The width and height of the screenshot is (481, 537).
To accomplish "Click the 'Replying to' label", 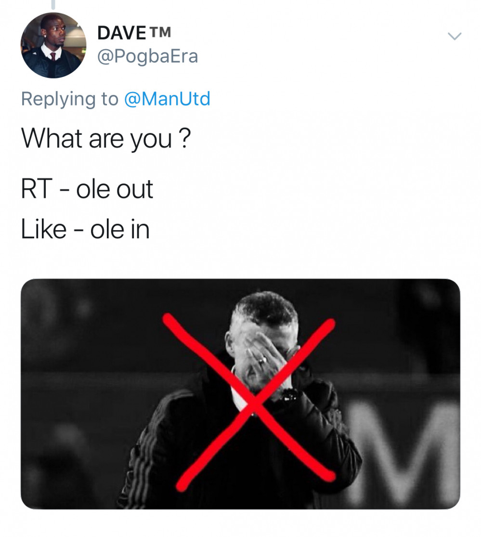I will click(69, 99).
